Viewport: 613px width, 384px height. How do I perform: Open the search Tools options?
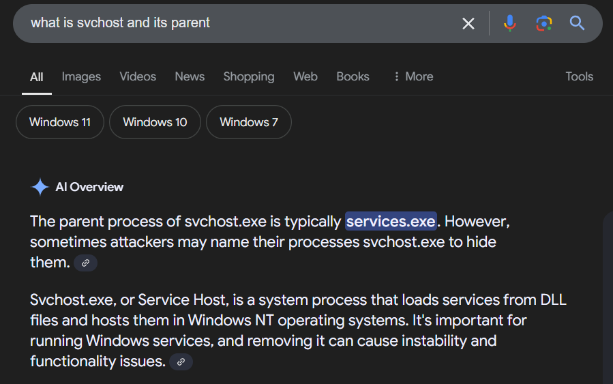coord(579,76)
